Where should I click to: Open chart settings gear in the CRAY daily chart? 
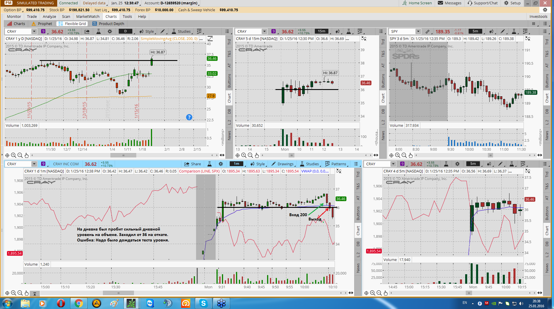coord(110,31)
